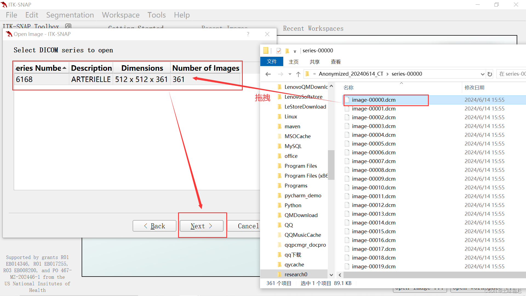Open the Segmentation menu
The width and height of the screenshot is (526, 296).
pos(70,15)
